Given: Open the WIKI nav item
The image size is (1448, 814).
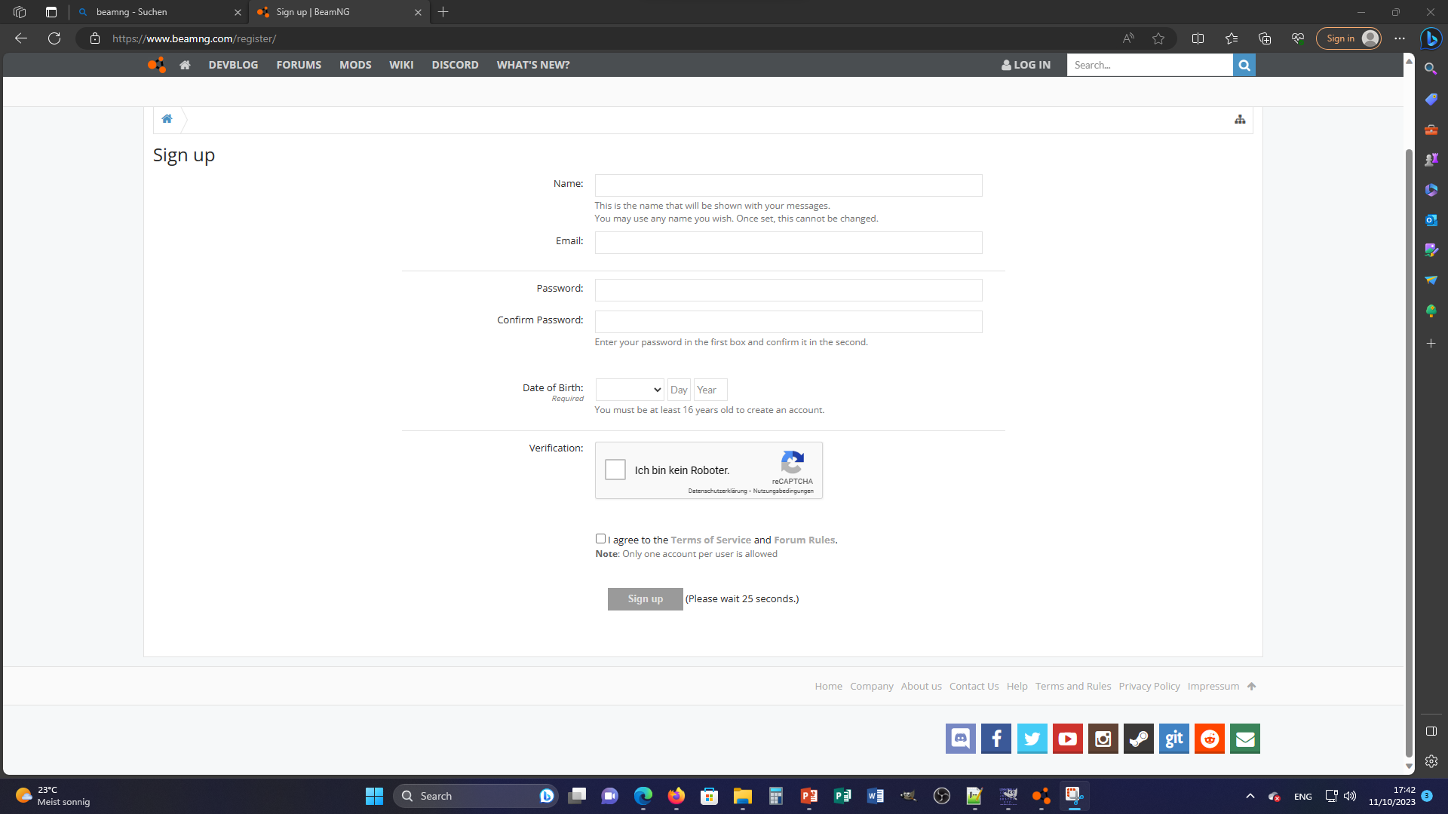Looking at the screenshot, I should tap(401, 65).
